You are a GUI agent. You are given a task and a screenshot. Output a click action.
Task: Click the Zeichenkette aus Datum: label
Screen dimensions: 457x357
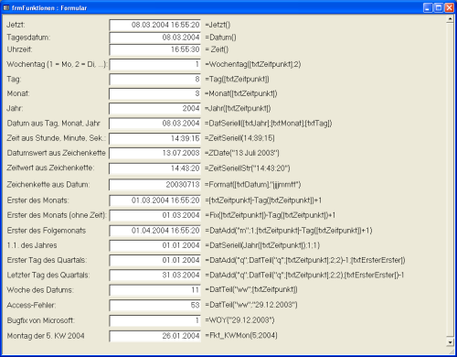pos(48,185)
